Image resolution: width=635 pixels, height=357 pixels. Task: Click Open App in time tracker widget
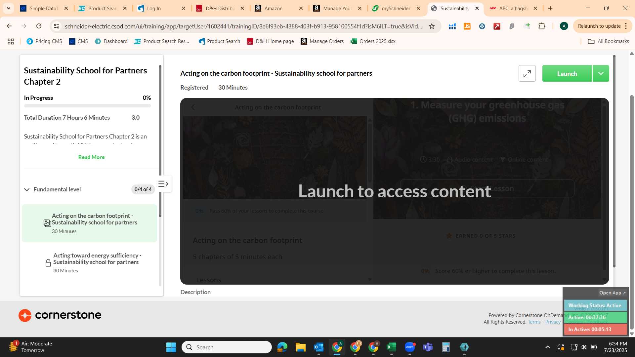(x=612, y=293)
